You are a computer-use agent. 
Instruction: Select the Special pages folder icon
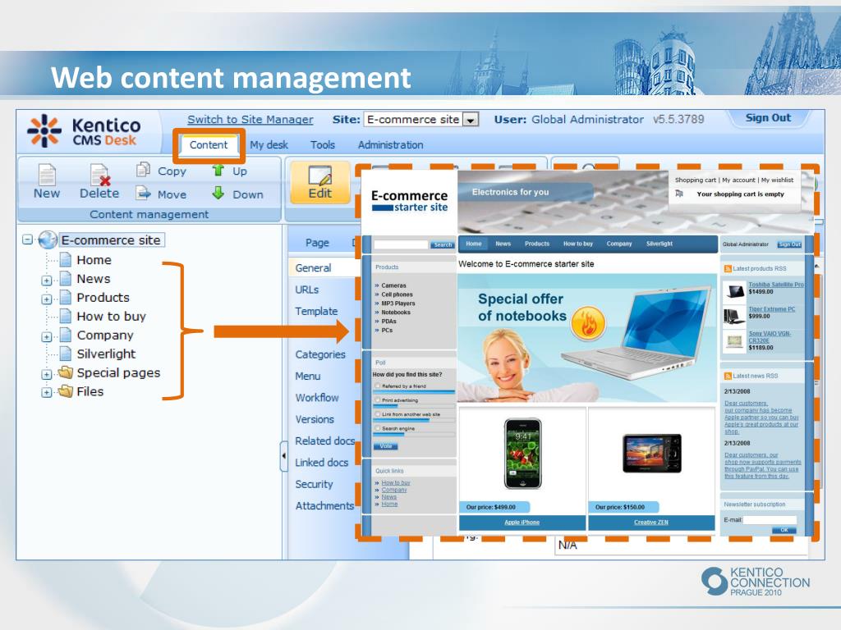66,372
